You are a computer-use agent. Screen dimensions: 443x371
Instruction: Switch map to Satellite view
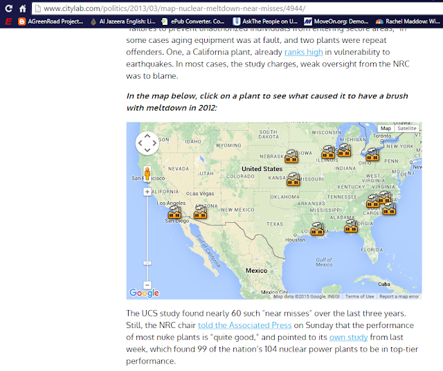(x=406, y=128)
